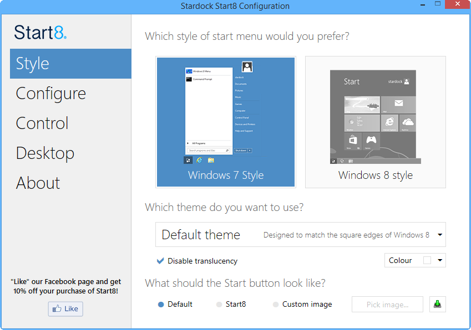Click the Start8 logo

pos(40,32)
